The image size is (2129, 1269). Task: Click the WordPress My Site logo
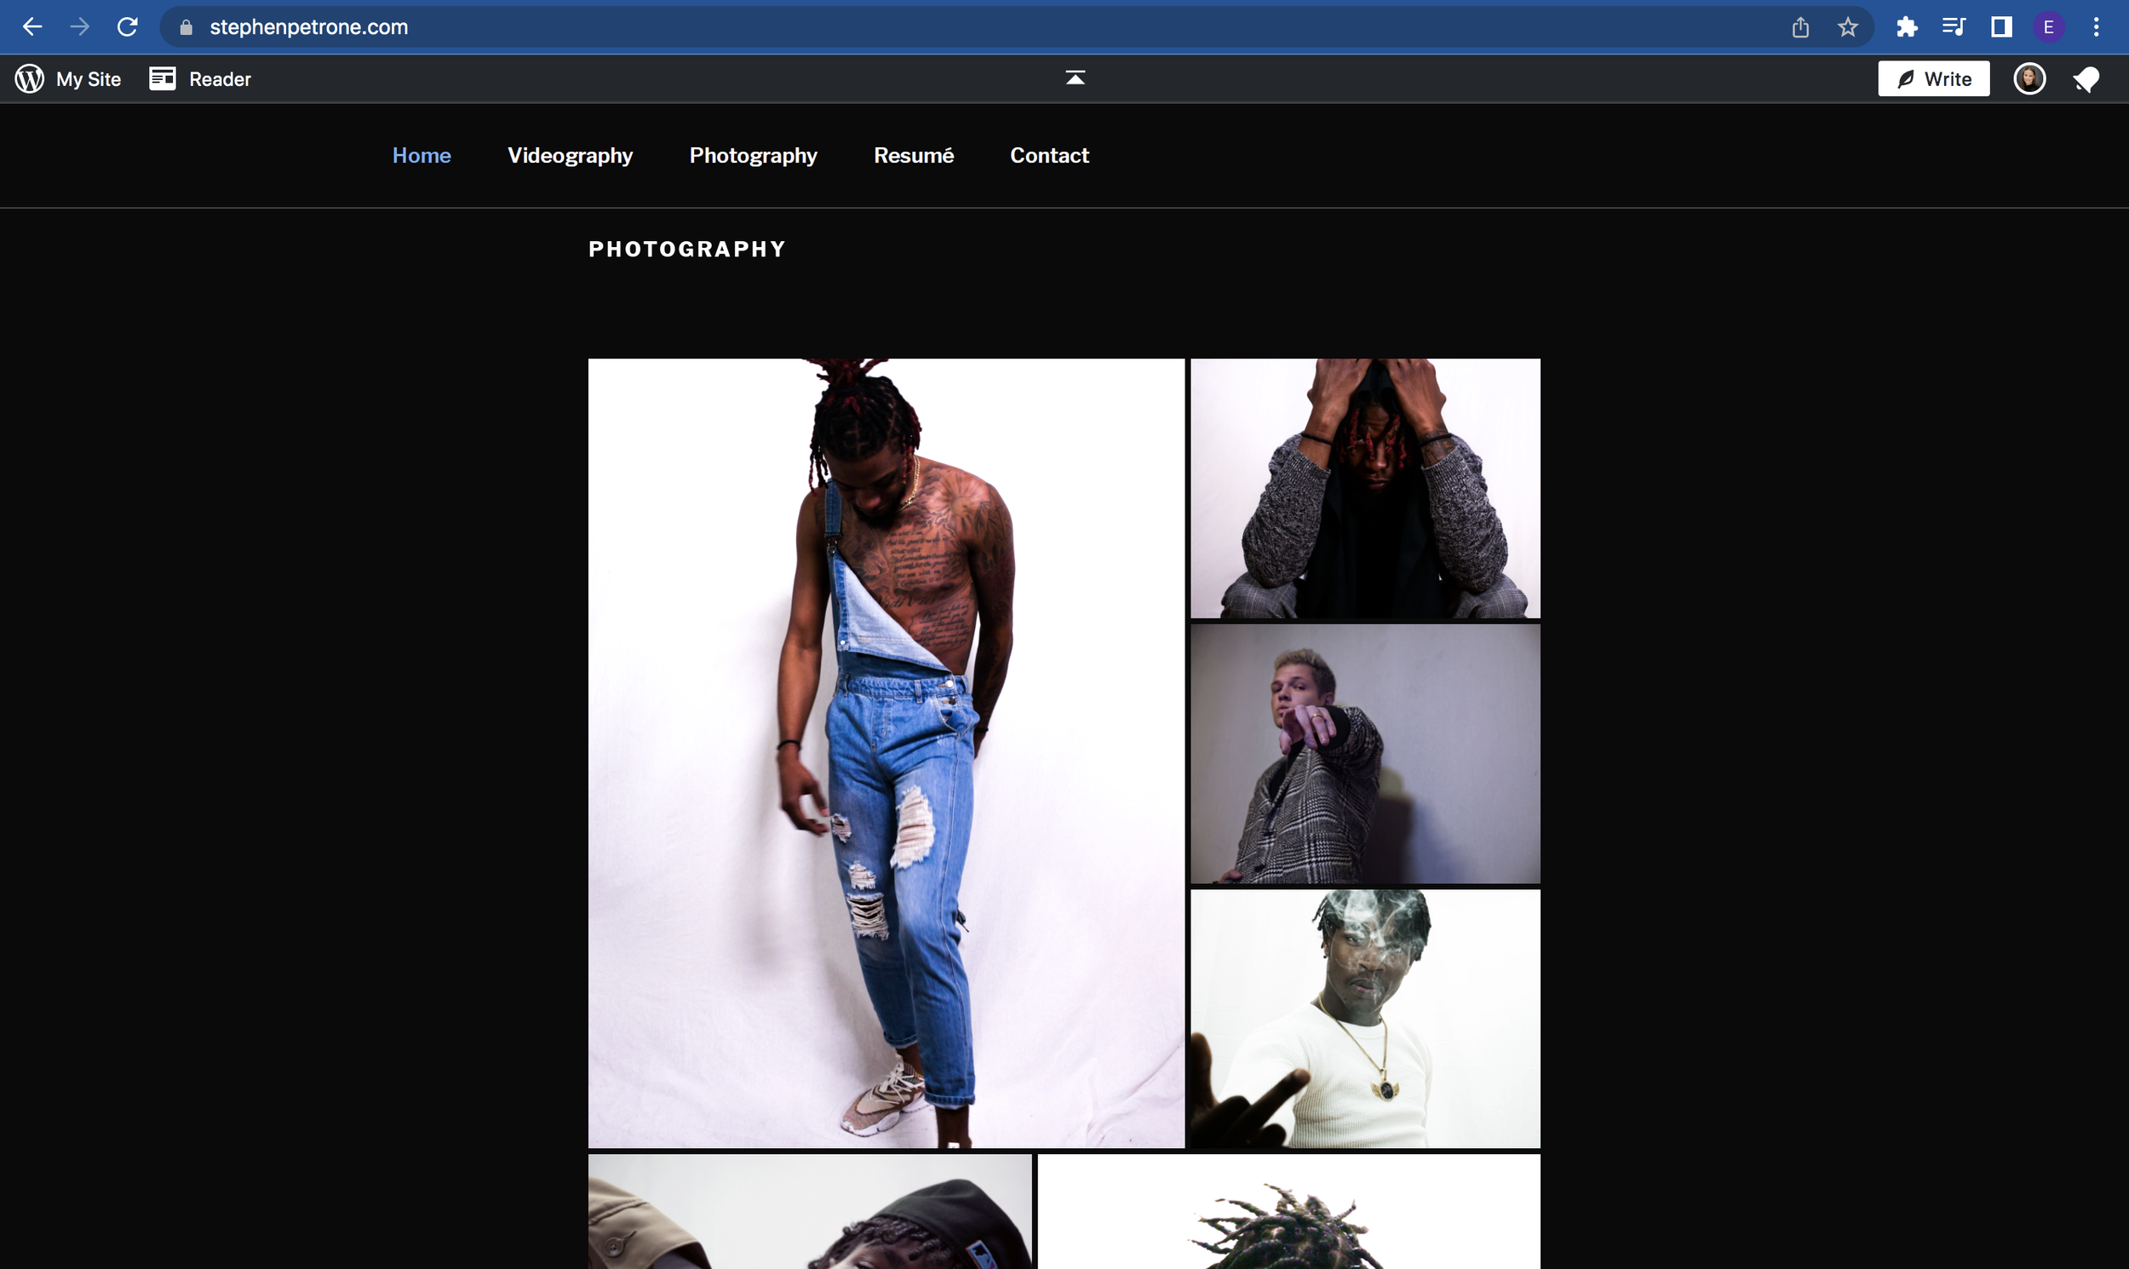point(30,78)
